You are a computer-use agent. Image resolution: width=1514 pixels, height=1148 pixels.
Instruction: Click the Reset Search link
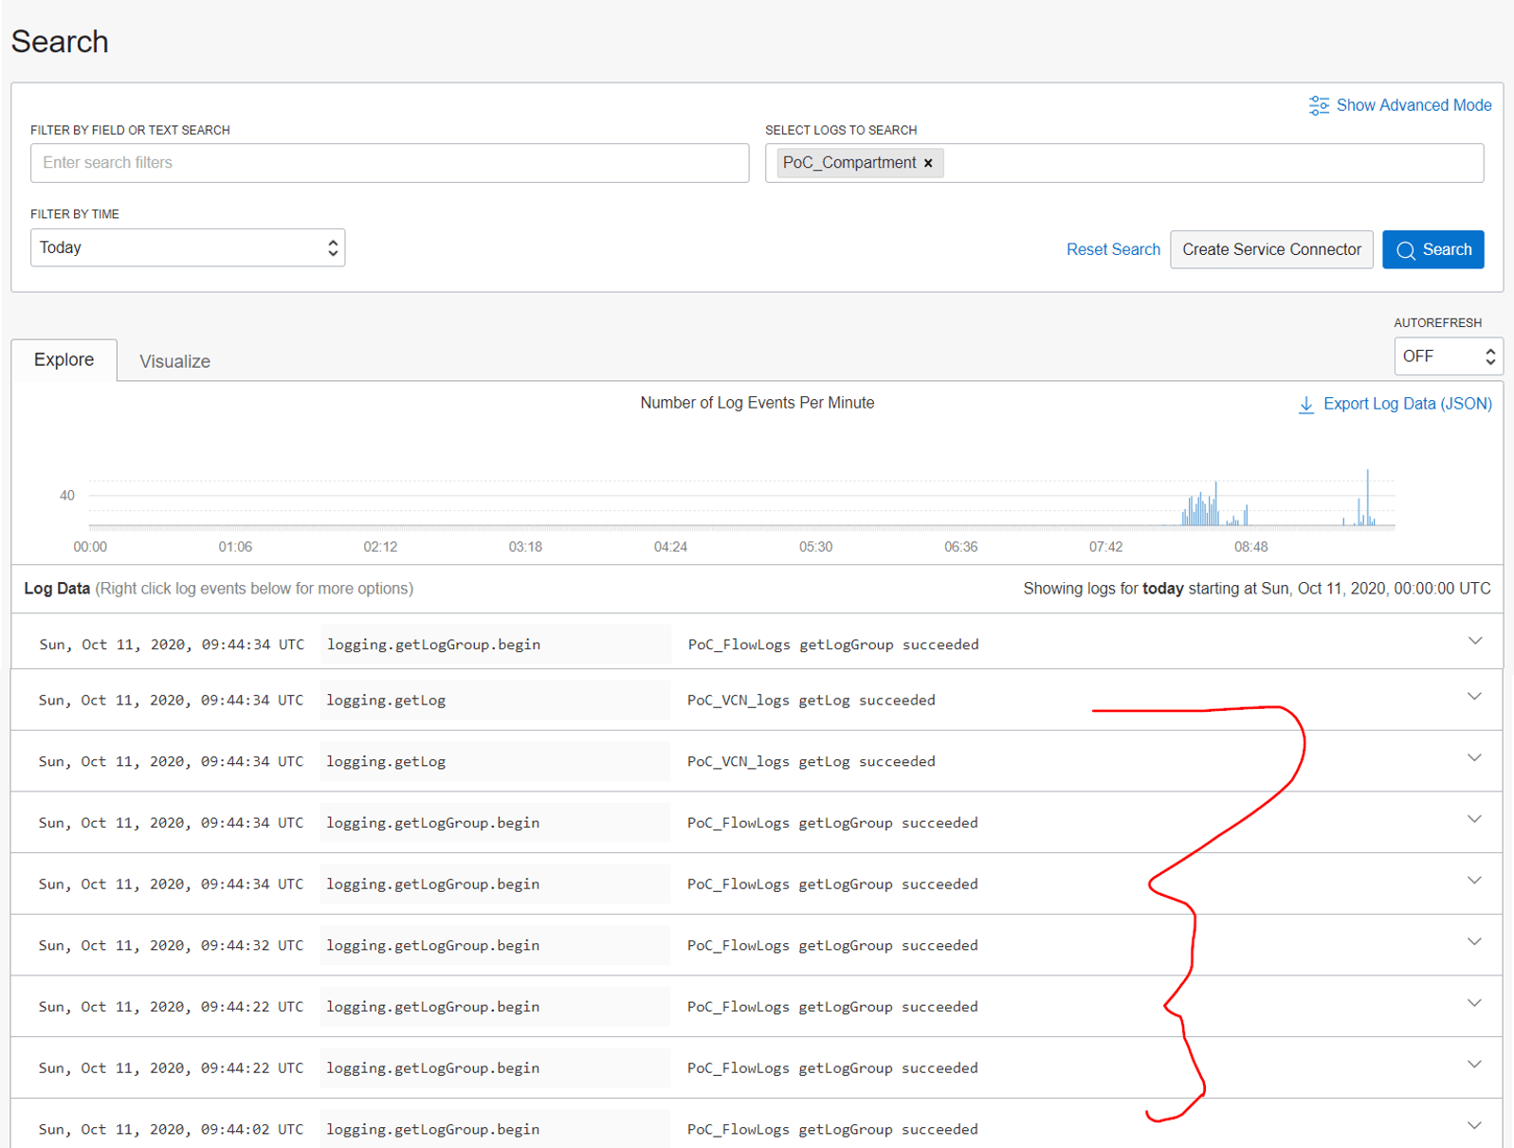(x=1113, y=249)
